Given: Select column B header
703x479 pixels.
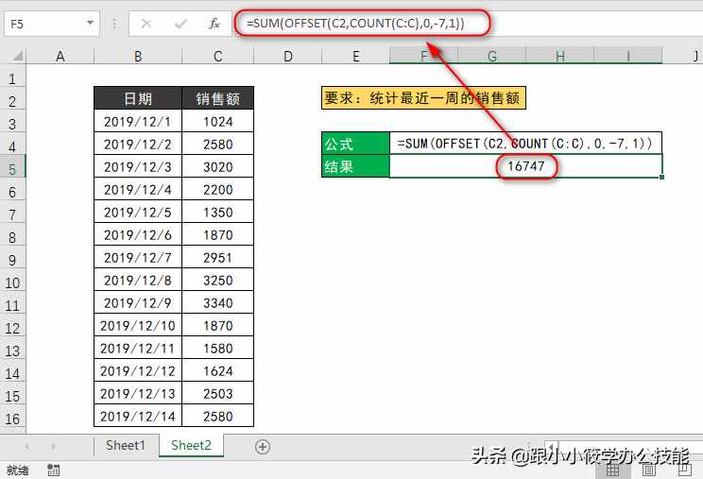Looking at the screenshot, I should point(138,56).
